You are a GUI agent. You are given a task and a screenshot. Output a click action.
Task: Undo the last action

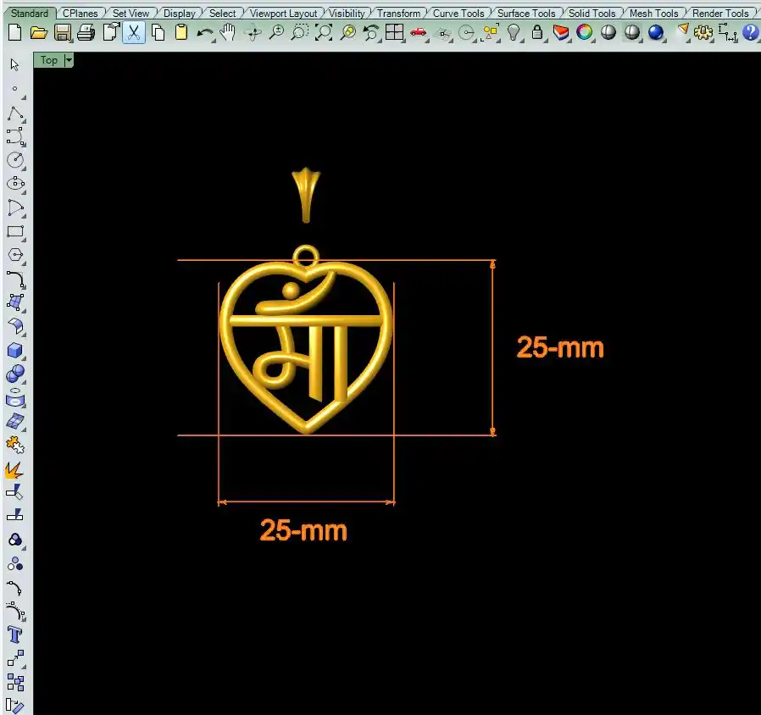[x=205, y=33]
